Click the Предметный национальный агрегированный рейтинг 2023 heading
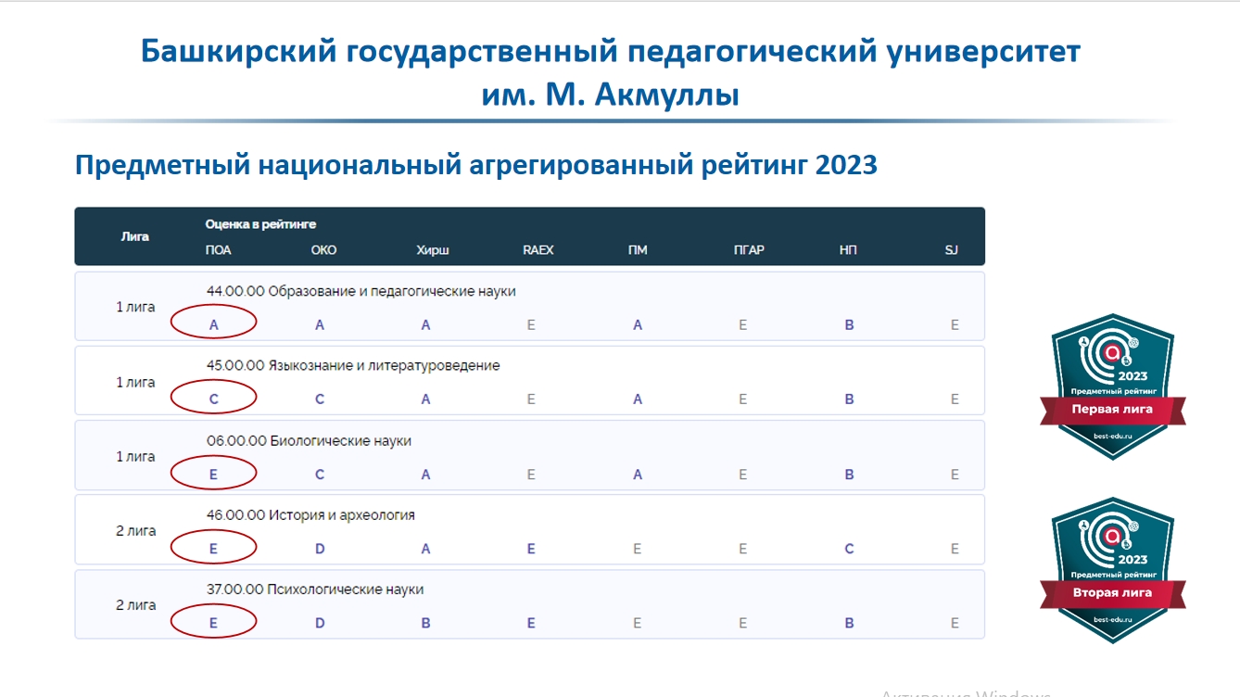This screenshot has width=1240, height=697. [475, 165]
